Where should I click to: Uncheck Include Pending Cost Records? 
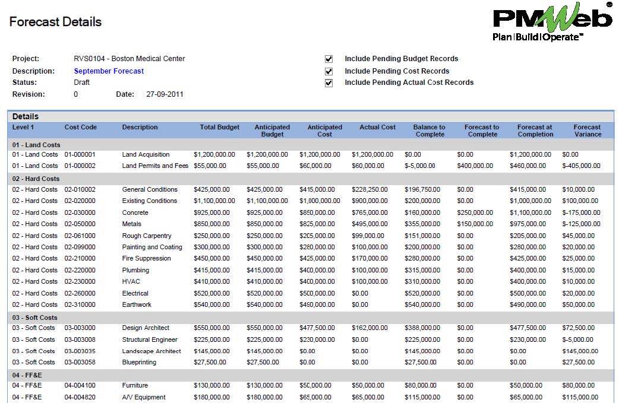point(329,71)
